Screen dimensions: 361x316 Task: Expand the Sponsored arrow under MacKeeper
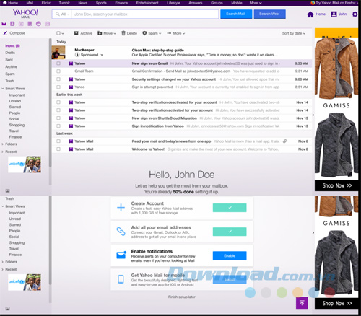(x=102, y=55)
